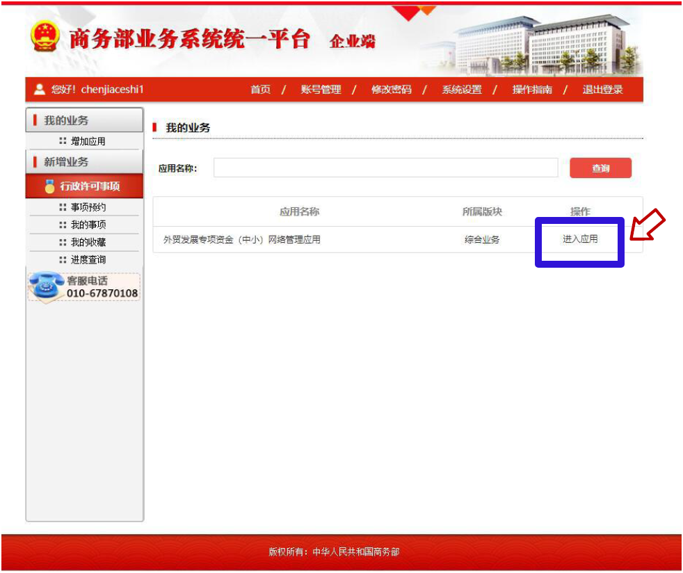Click 退出登录 to log out

[603, 90]
